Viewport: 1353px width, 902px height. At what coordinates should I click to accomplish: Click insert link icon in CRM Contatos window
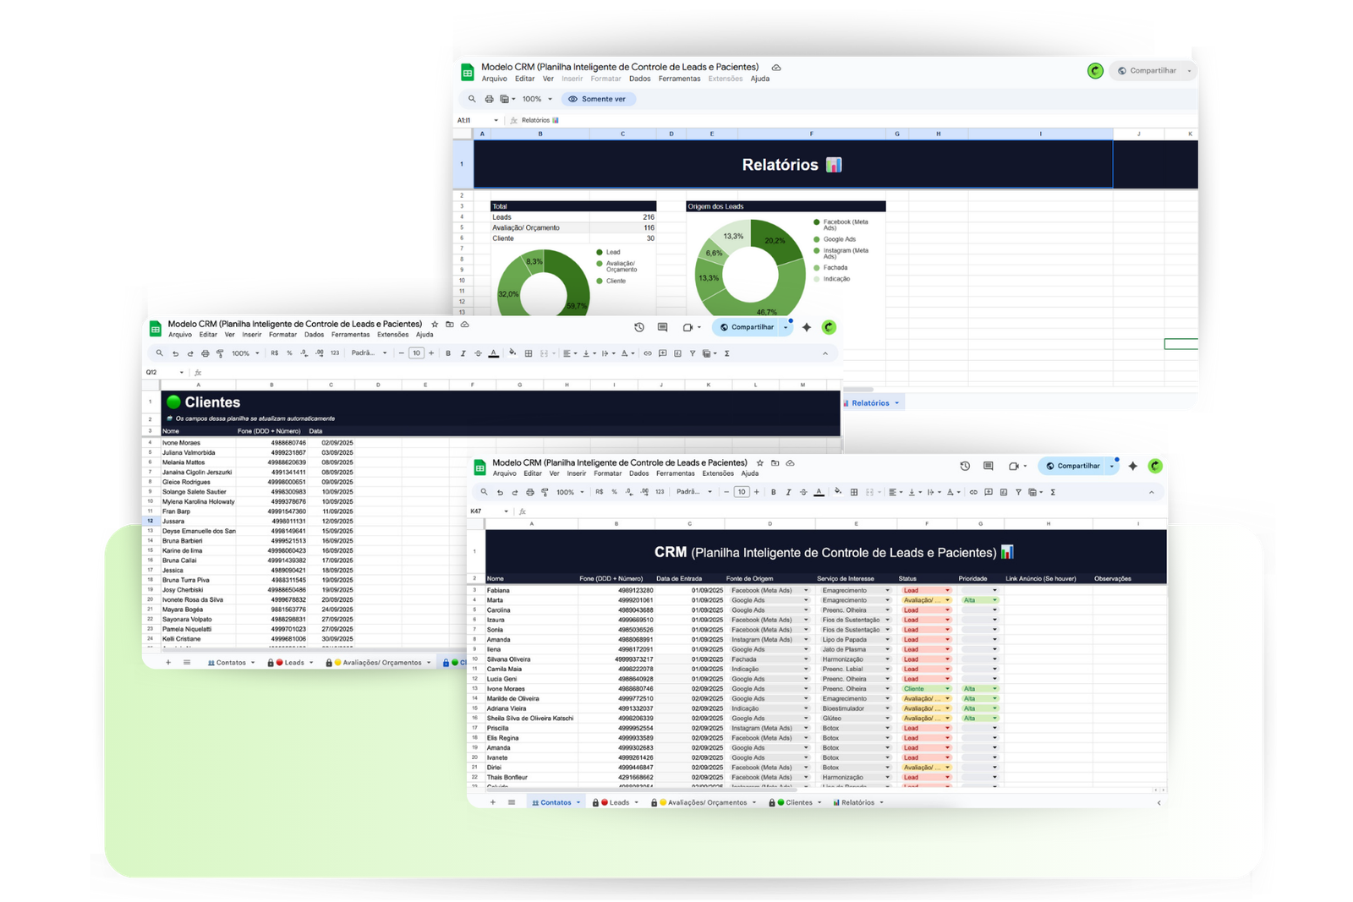tap(973, 492)
